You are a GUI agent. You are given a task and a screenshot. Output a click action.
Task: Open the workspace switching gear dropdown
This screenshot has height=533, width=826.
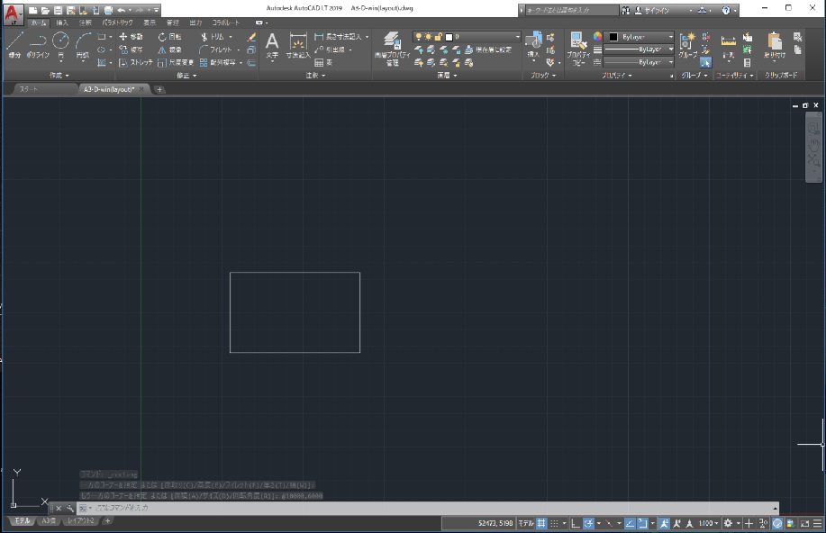click(731, 523)
